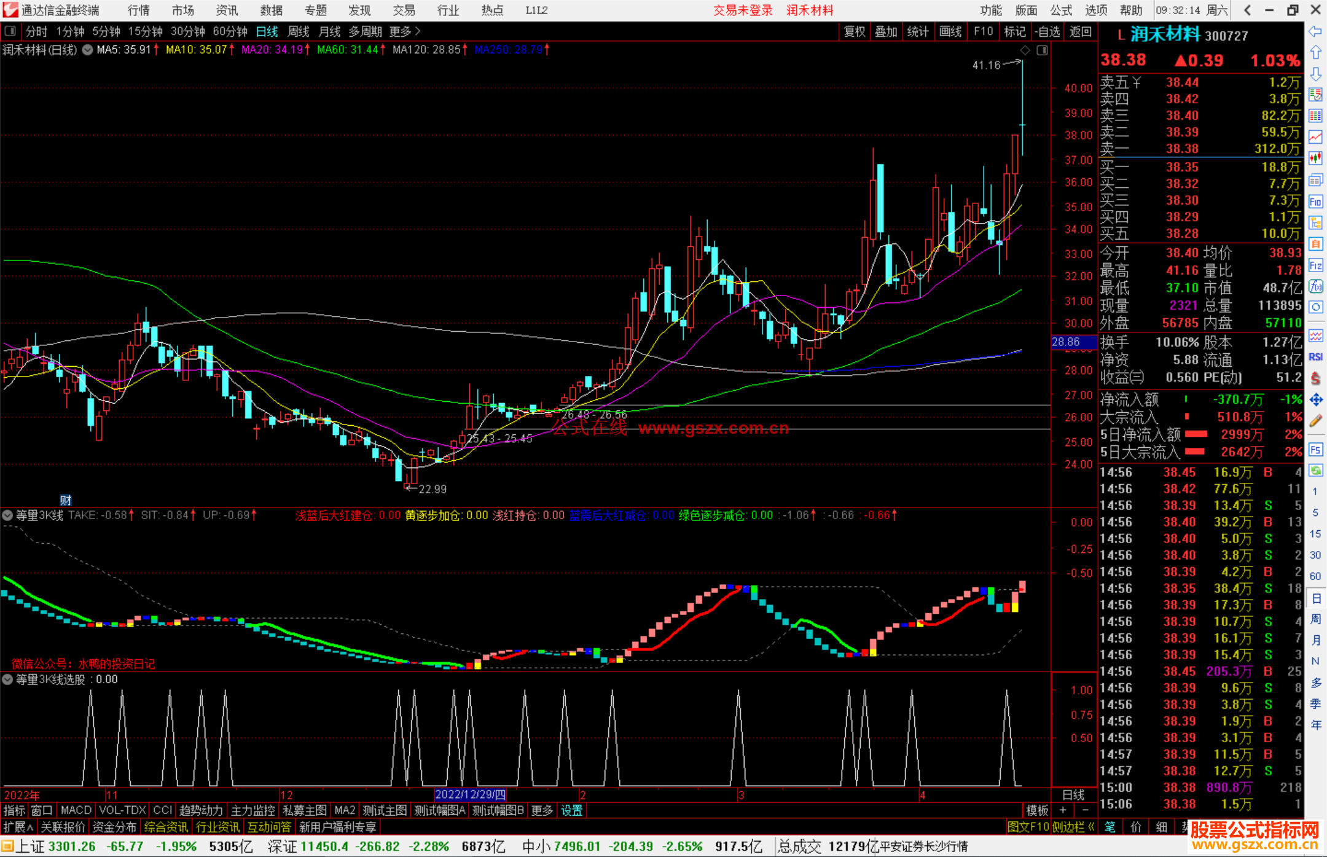1327x857 pixels.
Task: Click the red line-chart trend sidebar icon
Action: click(x=1315, y=137)
